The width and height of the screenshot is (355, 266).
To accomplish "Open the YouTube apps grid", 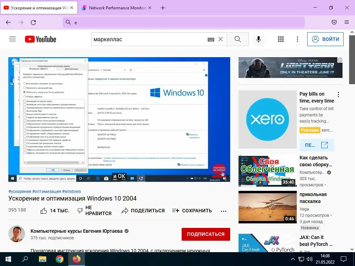I will point(281,39).
